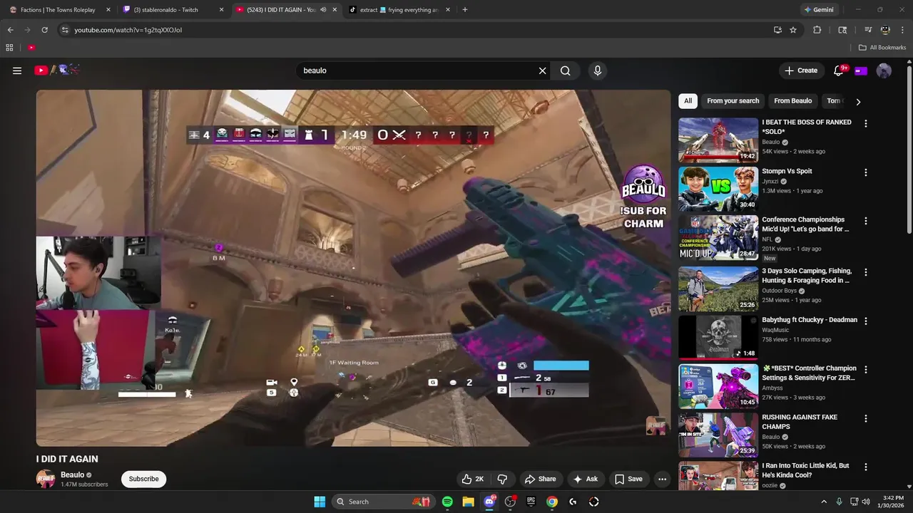Open '*BEST* Controller Champion Settings' title
Image resolution: width=913 pixels, height=513 pixels.
pos(809,373)
